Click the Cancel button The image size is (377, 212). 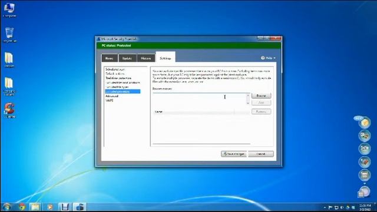[261, 154]
